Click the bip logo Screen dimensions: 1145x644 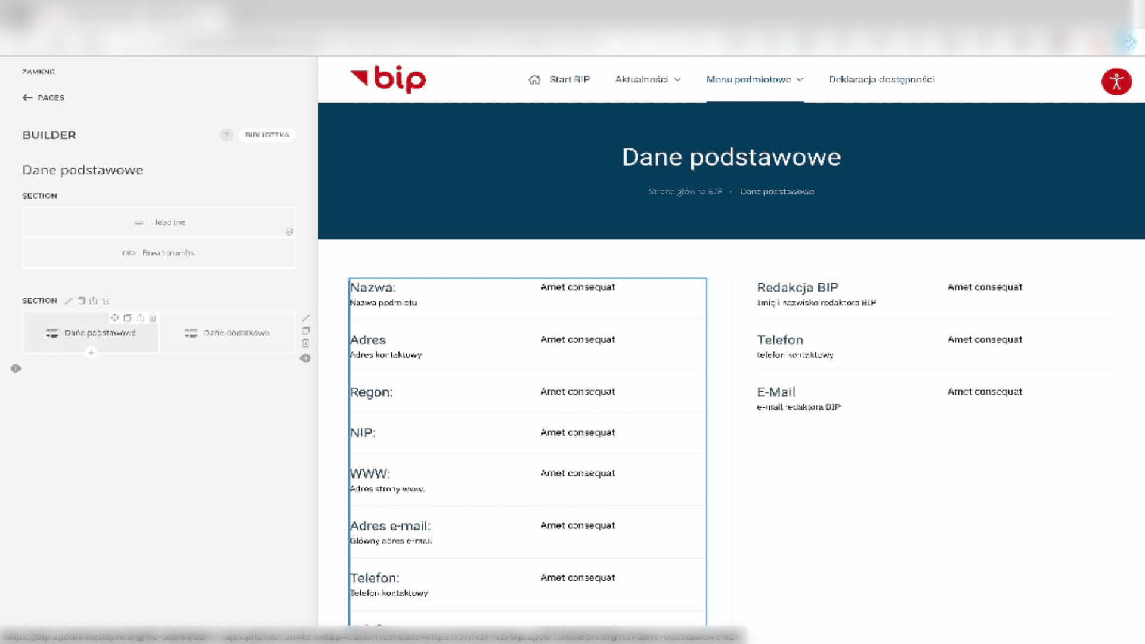tap(388, 79)
